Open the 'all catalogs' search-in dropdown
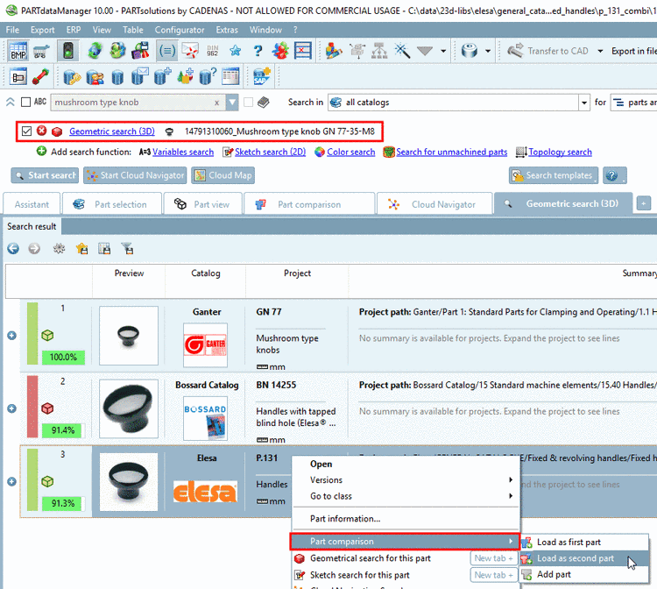 (583, 103)
